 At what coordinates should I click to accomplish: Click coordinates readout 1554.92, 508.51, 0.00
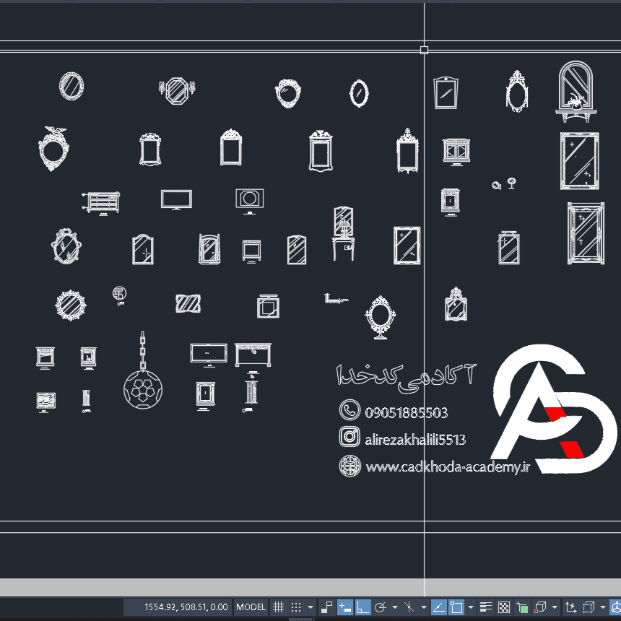click(186, 607)
